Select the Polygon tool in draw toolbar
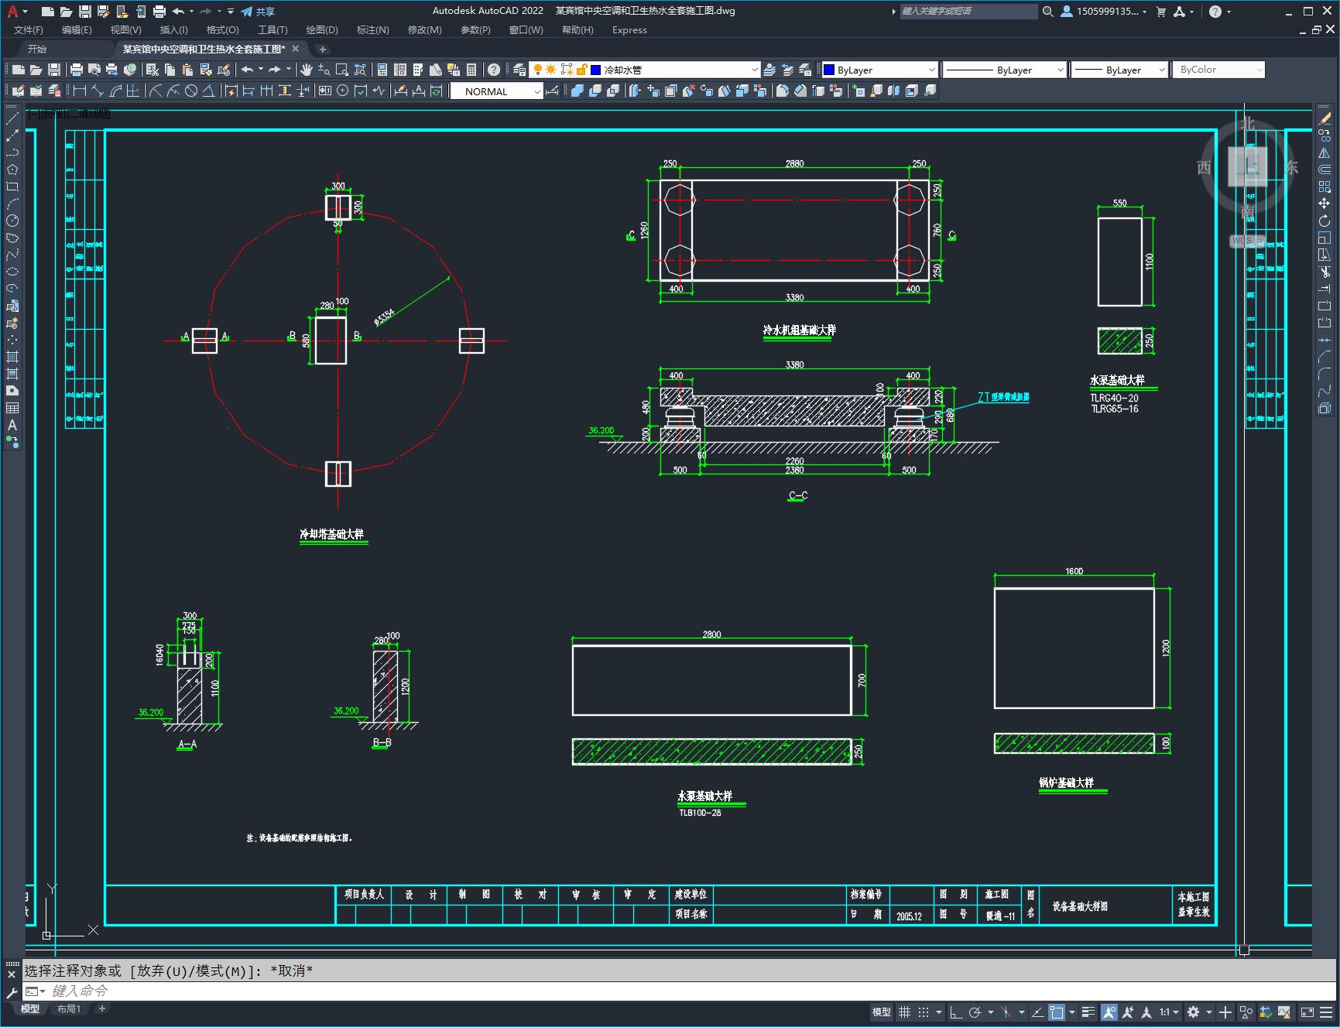The image size is (1340, 1027). coord(12,169)
